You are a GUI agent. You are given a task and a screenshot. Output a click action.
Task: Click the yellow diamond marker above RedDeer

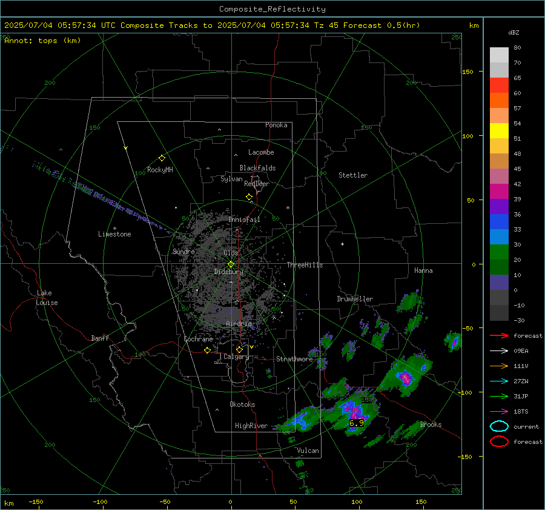(249, 197)
